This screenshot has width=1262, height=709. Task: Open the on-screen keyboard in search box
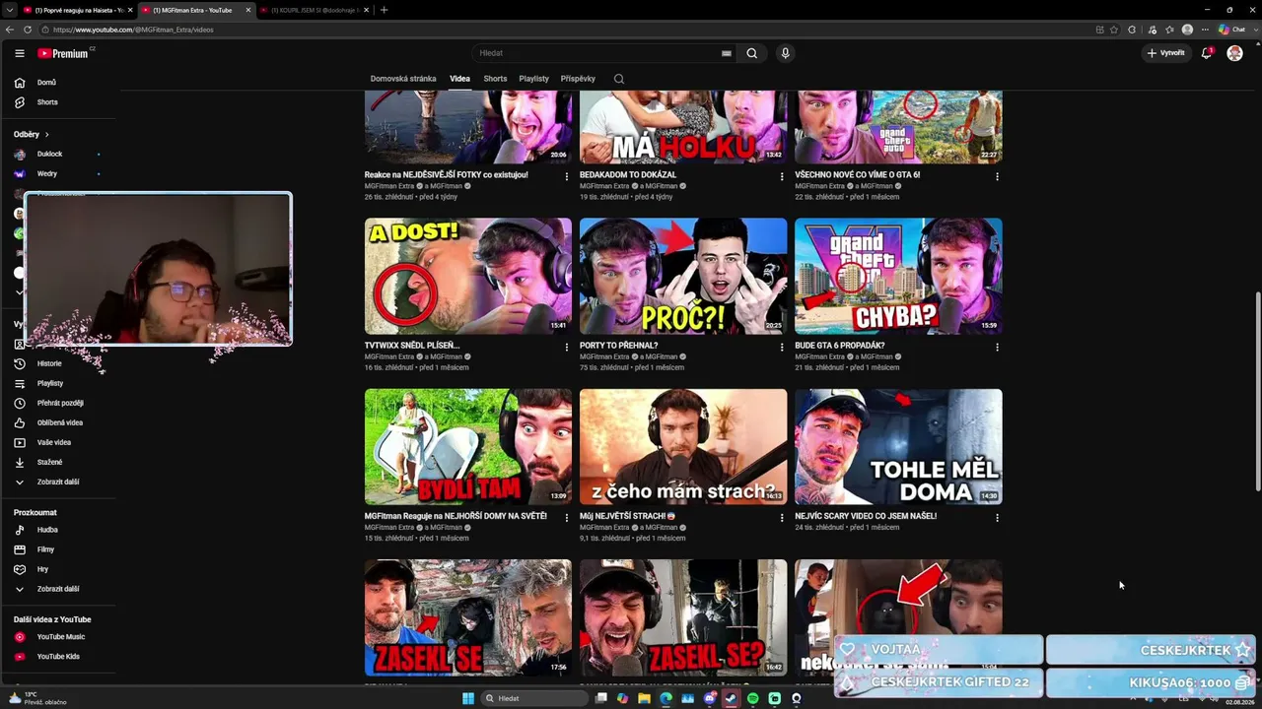click(727, 53)
